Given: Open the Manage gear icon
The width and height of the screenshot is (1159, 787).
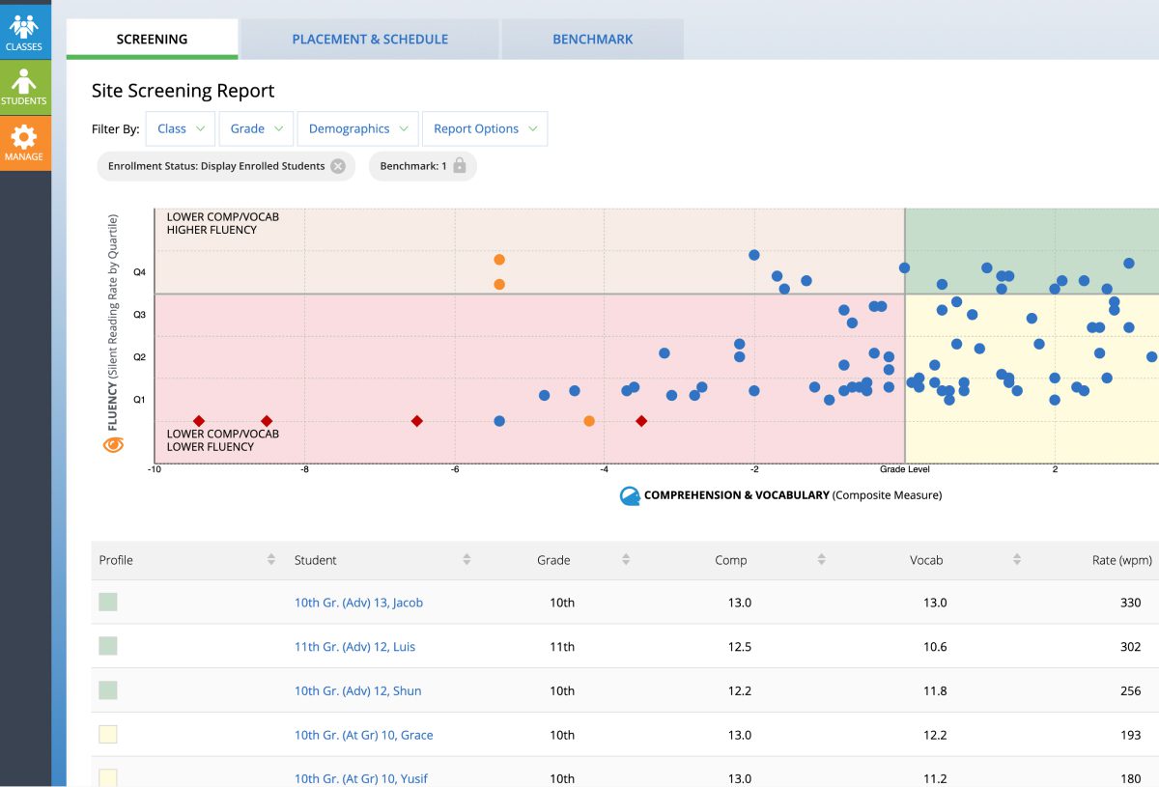Looking at the screenshot, I should (x=24, y=142).
